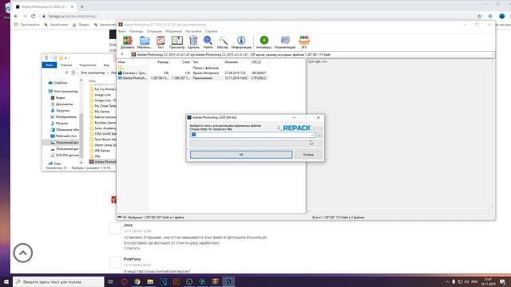The width and height of the screenshot is (511, 287).
Task: Open the Избранное menu in WinRAR
Action: tap(173, 31)
